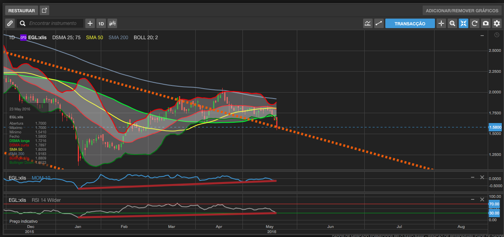Click the RSI 14 Wilder label

pos(46,200)
